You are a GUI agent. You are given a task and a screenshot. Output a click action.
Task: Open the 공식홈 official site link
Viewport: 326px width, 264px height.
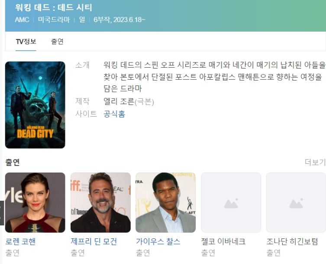point(114,114)
